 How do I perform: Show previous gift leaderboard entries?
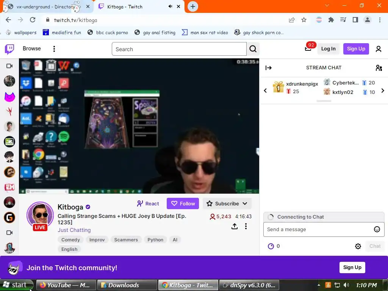[265, 91]
